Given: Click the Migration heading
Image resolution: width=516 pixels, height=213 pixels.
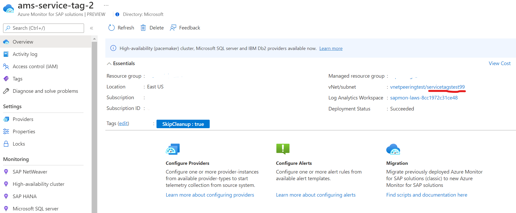Looking at the screenshot, I should (397, 163).
